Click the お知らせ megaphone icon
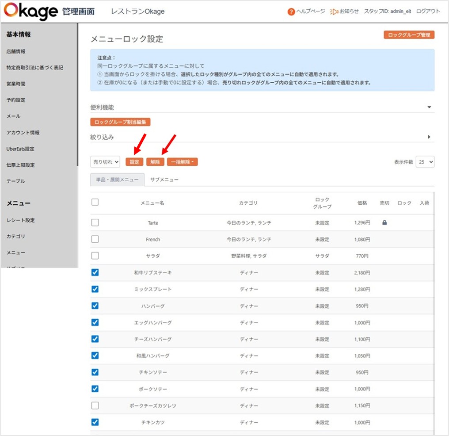This screenshot has height=436, width=449. [x=334, y=12]
